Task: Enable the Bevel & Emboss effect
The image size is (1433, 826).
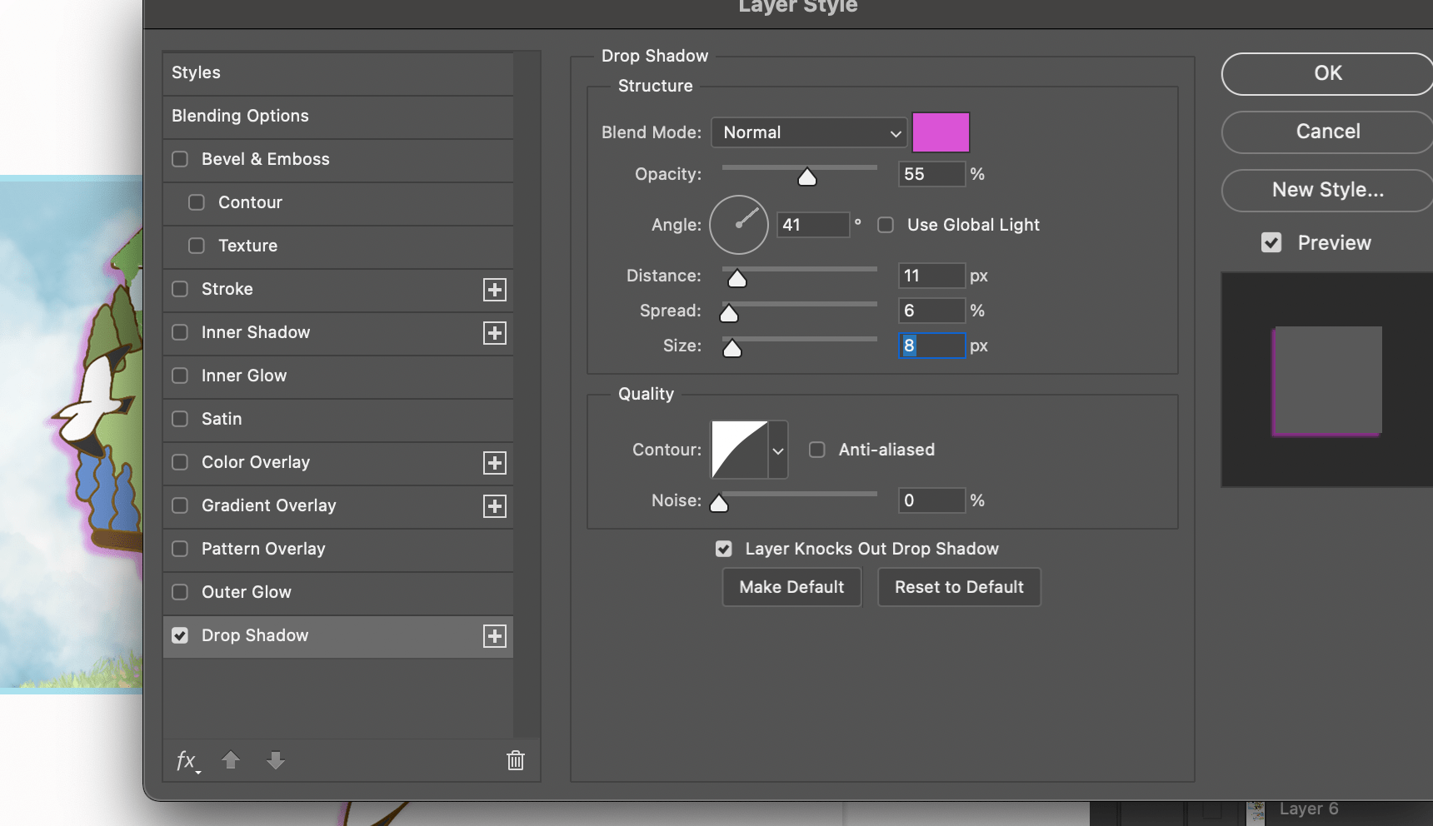Action: click(179, 159)
